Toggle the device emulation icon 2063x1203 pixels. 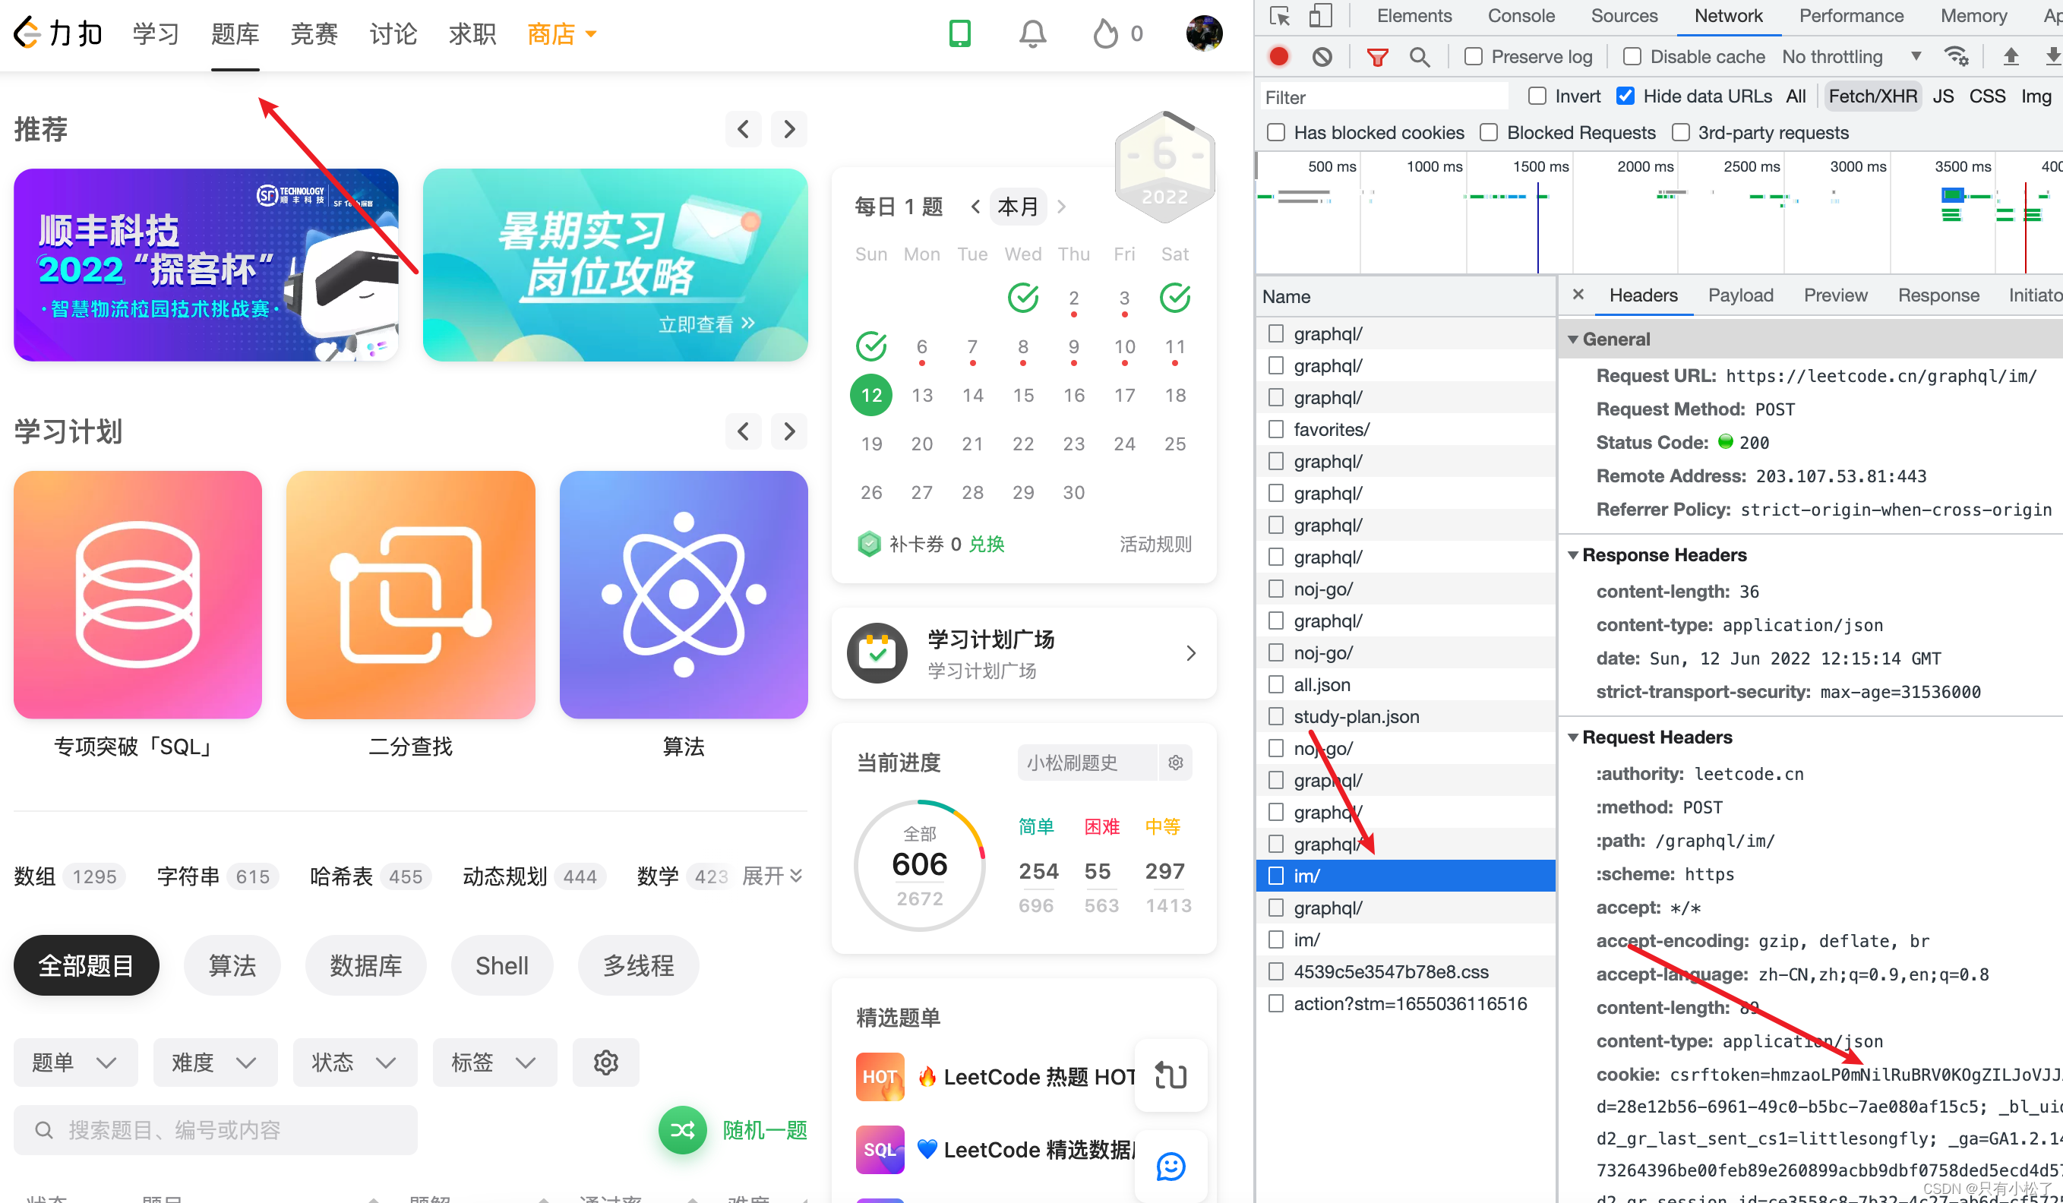1319,15
